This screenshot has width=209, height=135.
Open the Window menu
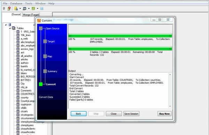point(40,3)
